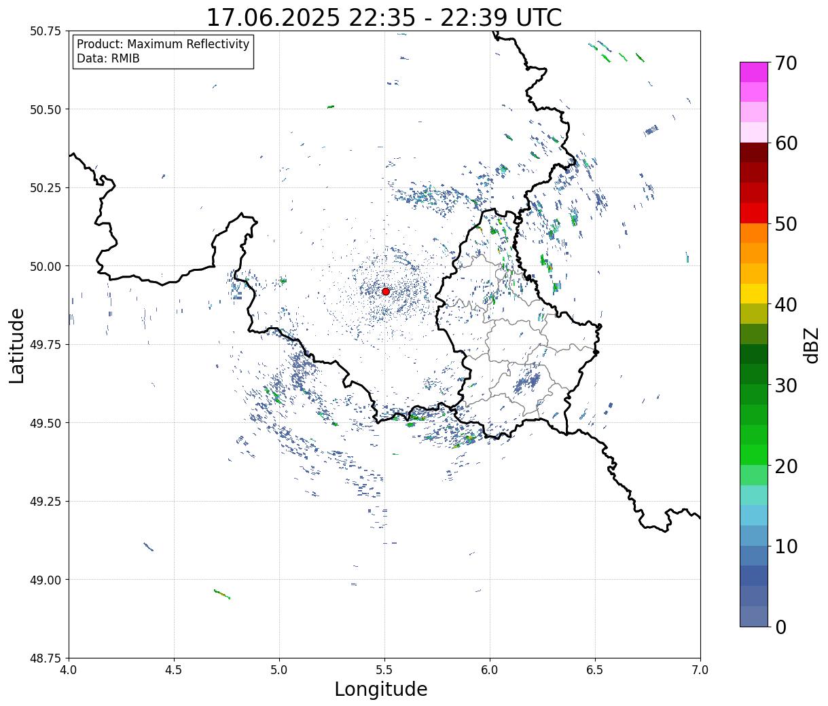Viewport: 828px width, 706px height.
Task: Click the yellow colorbar swatch above 40
Action: click(754, 294)
